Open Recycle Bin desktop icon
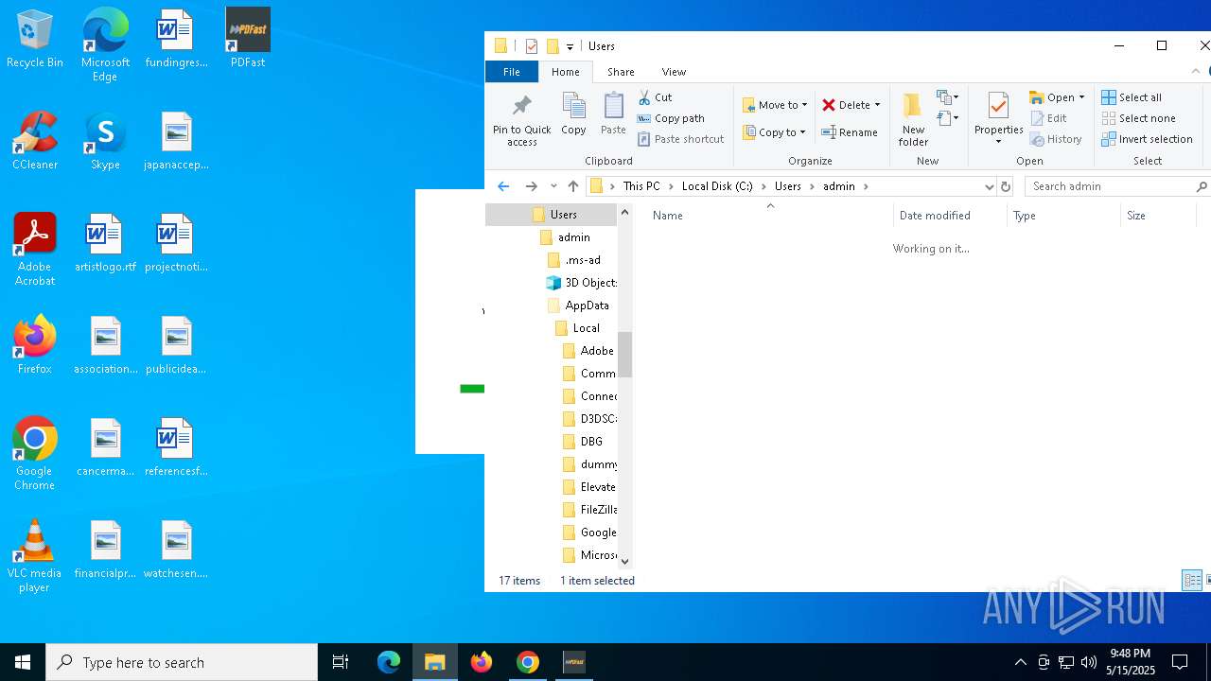 [x=35, y=40]
